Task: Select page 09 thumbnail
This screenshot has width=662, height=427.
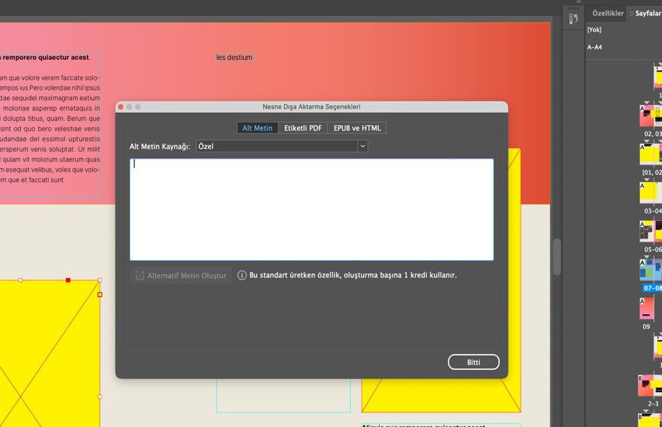Action: tap(647, 308)
